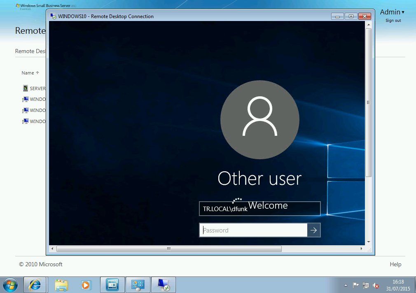This screenshot has width=416, height=293.
Task: Open Windows Media Player from taskbar
Action: pyautogui.click(x=86, y=284)
